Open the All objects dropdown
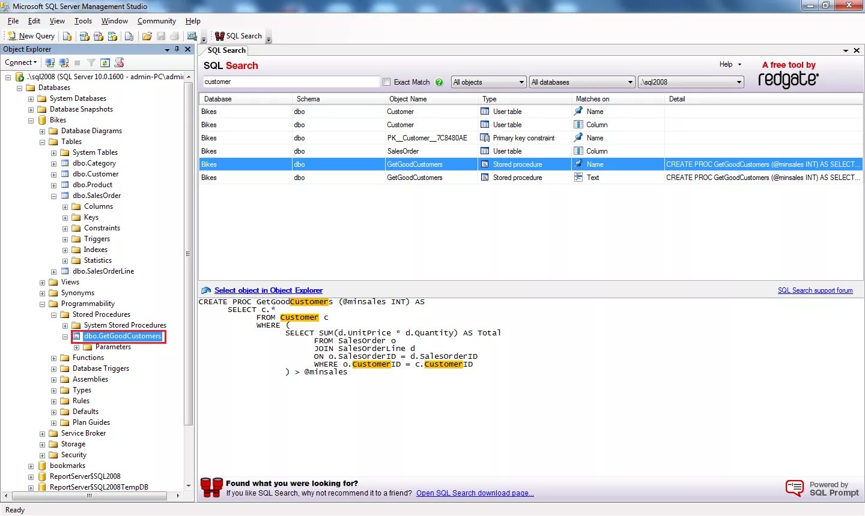Screen dimensions: 865x516 coord(489,82)
